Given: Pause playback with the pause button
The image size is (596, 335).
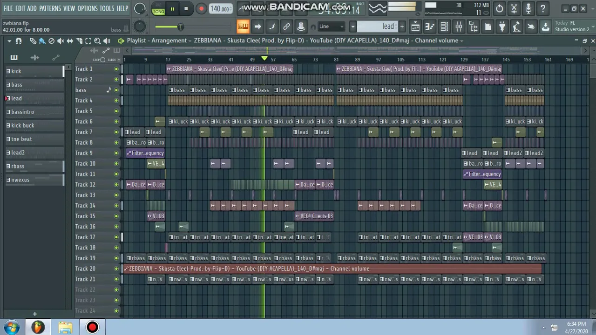Looking at the screenshot, I should [172, 9].
